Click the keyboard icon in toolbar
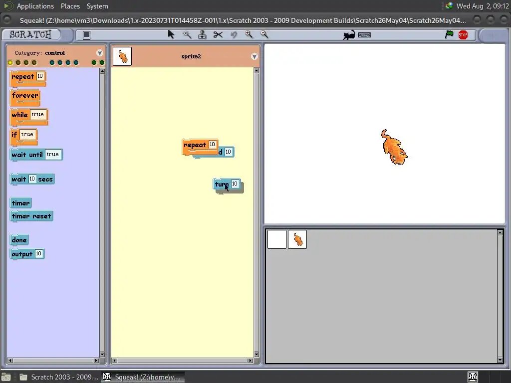The height and width of the screenshot is (383, 511). click(x=364, y=35)
